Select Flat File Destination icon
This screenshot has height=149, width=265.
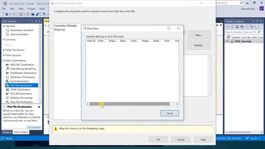pyautogui.click(x=7, y=85)
